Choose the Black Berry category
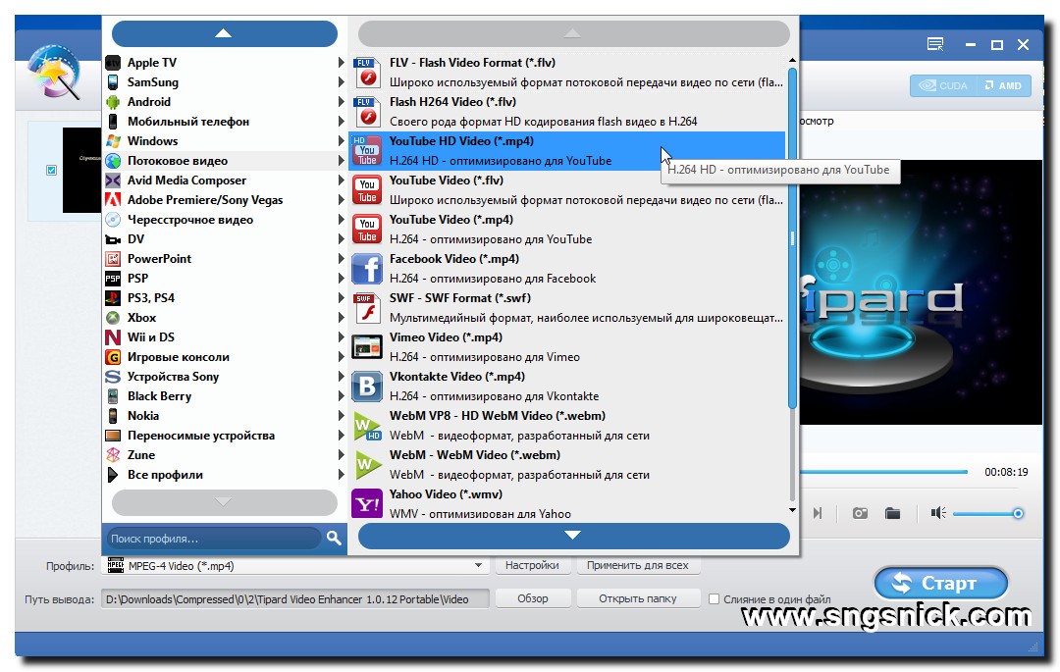The height and width of the screenshot is (672, 1060). pos(223,396)
